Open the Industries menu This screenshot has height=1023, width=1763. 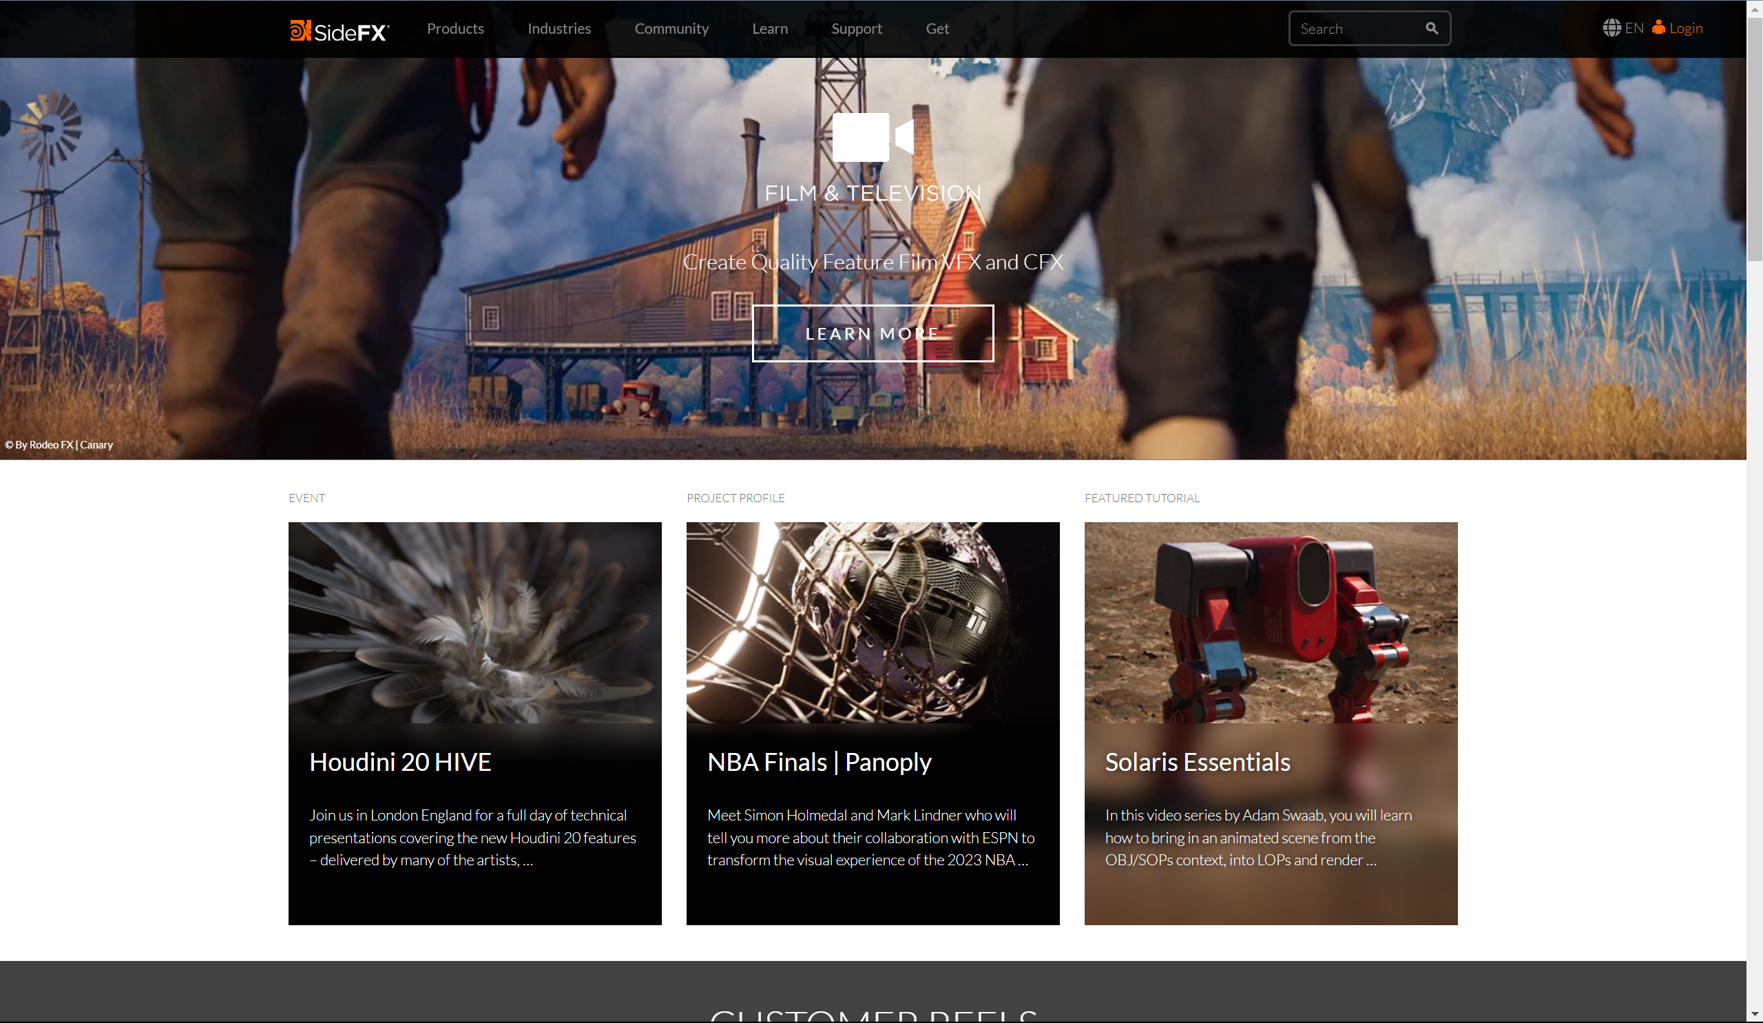point(559,29)
